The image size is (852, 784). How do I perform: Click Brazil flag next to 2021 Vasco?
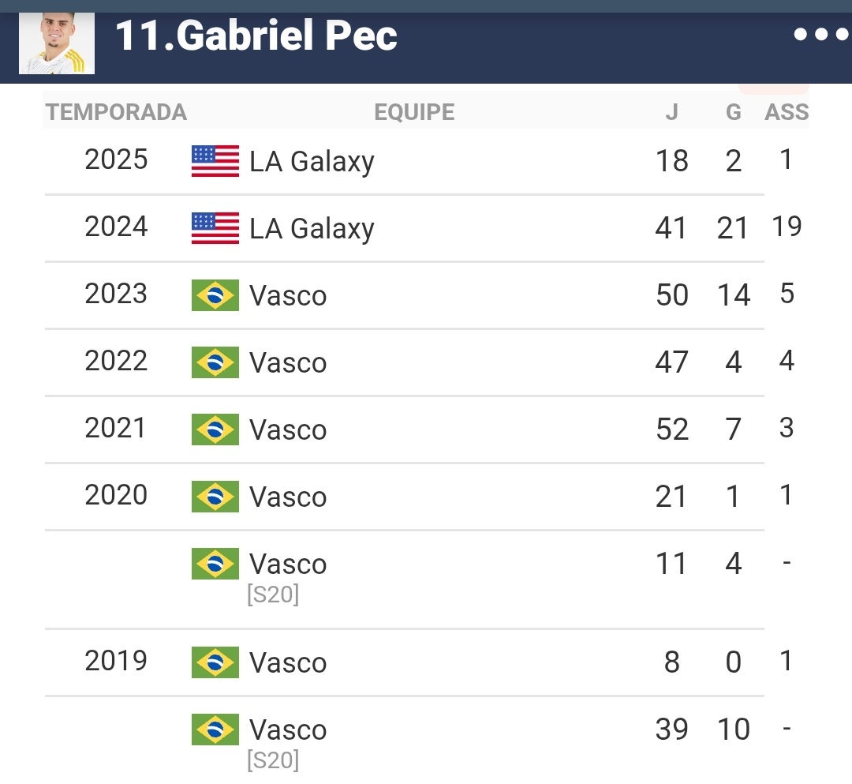pos(215,430)
